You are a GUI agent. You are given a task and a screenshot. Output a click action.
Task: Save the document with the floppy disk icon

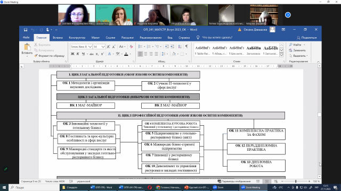click(x=26, y=30)
